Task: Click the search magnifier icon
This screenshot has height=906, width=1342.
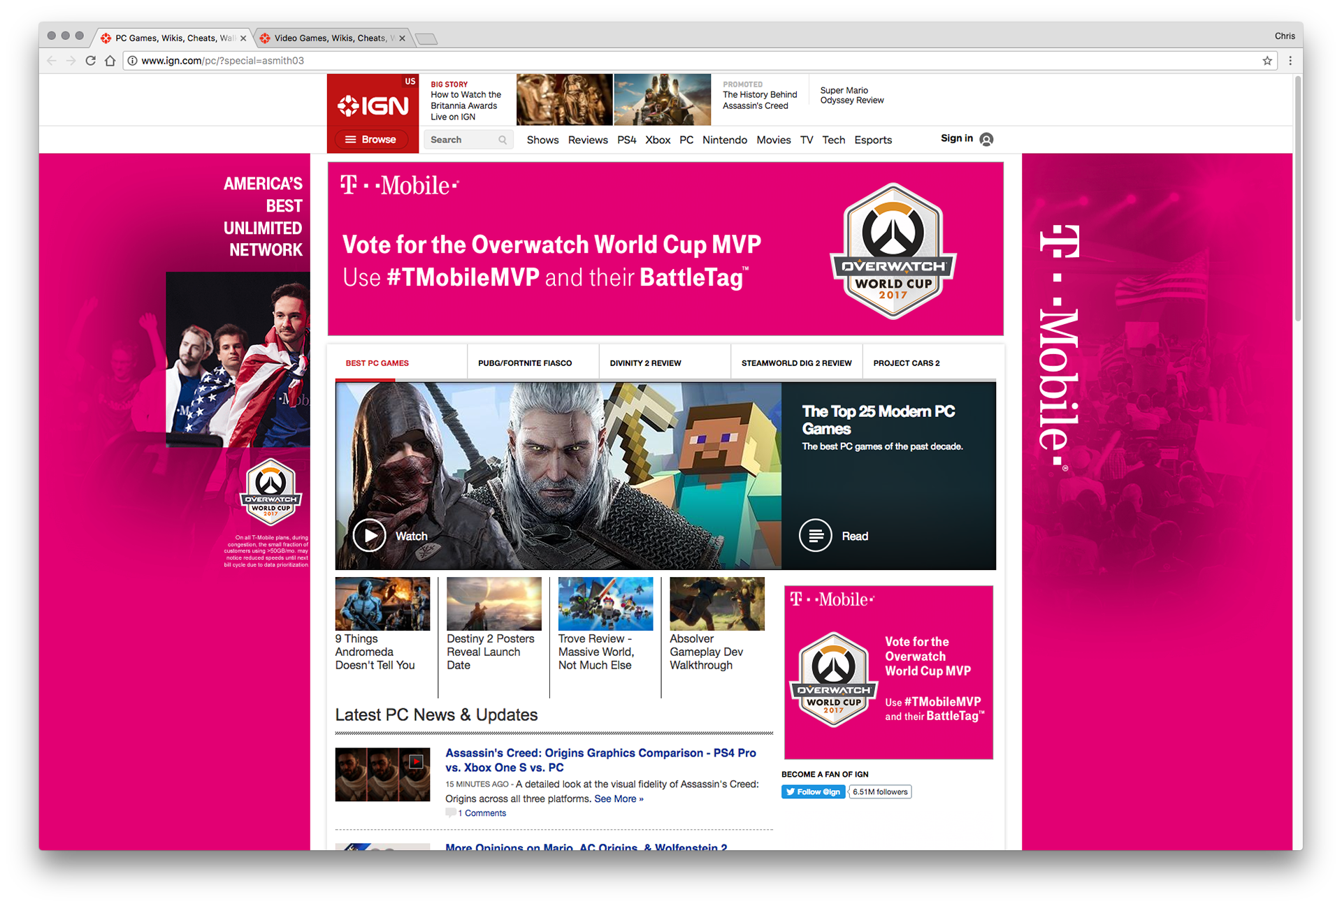Action: [x=503, y=140]
